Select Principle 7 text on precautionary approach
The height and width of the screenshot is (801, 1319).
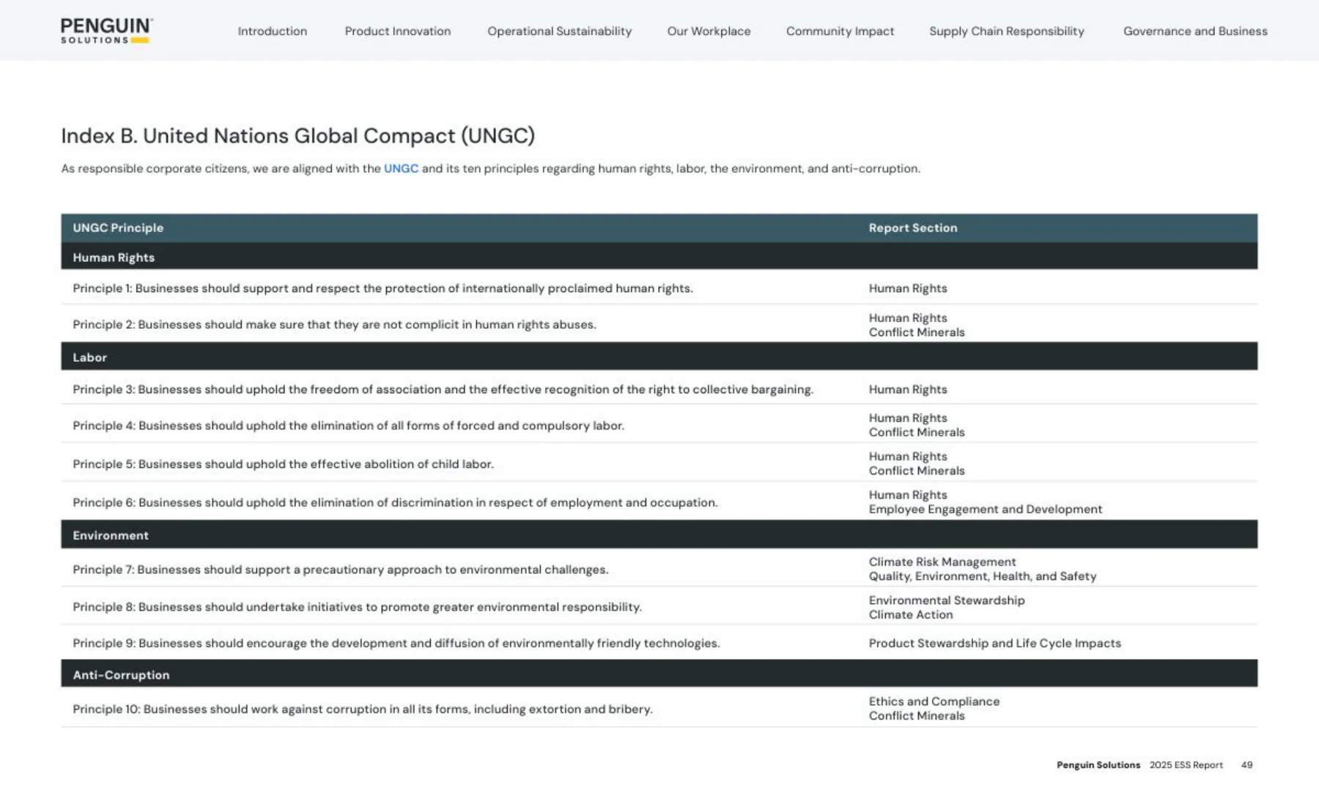point(340,570)
